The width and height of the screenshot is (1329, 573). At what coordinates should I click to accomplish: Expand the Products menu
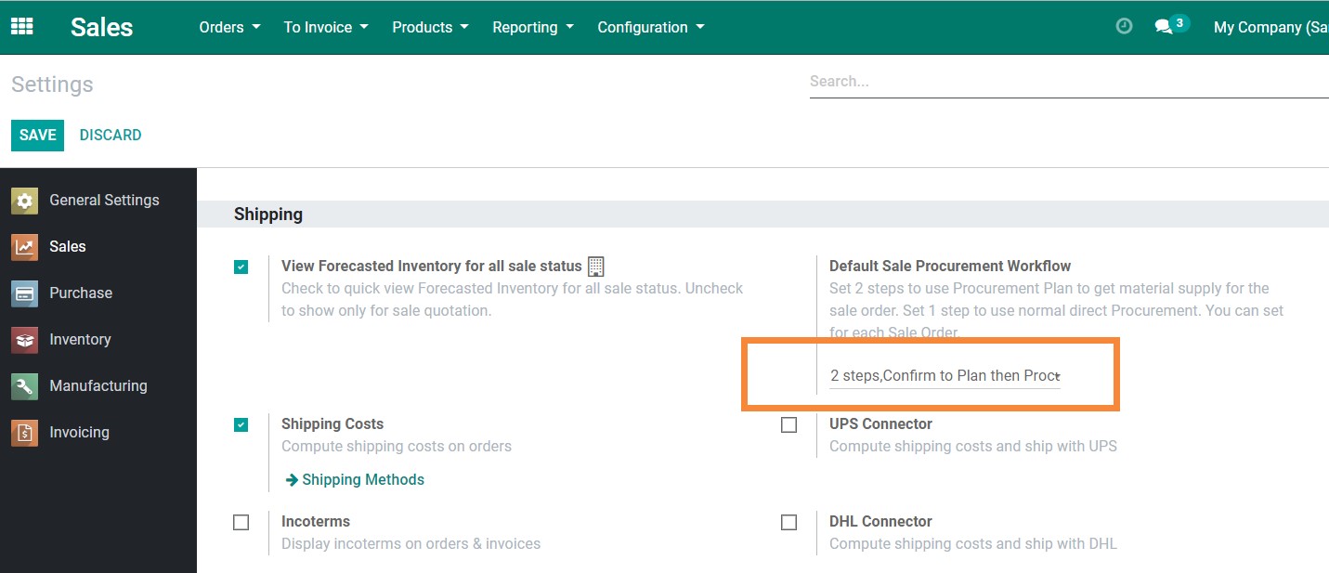430,27
